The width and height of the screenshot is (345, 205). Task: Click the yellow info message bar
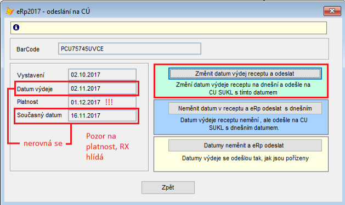[x=168, y=28]
